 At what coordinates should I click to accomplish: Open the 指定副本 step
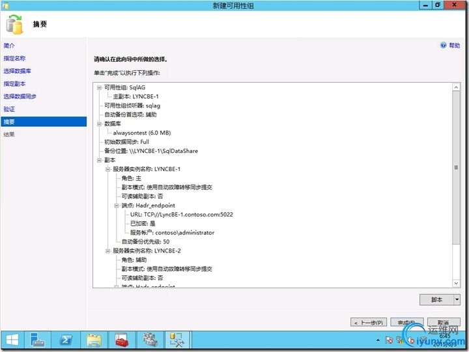point(14,84)
